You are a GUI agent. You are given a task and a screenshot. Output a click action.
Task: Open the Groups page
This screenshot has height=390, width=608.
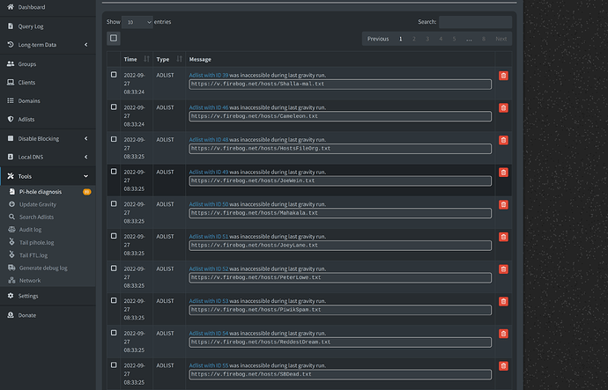[28, 63]
